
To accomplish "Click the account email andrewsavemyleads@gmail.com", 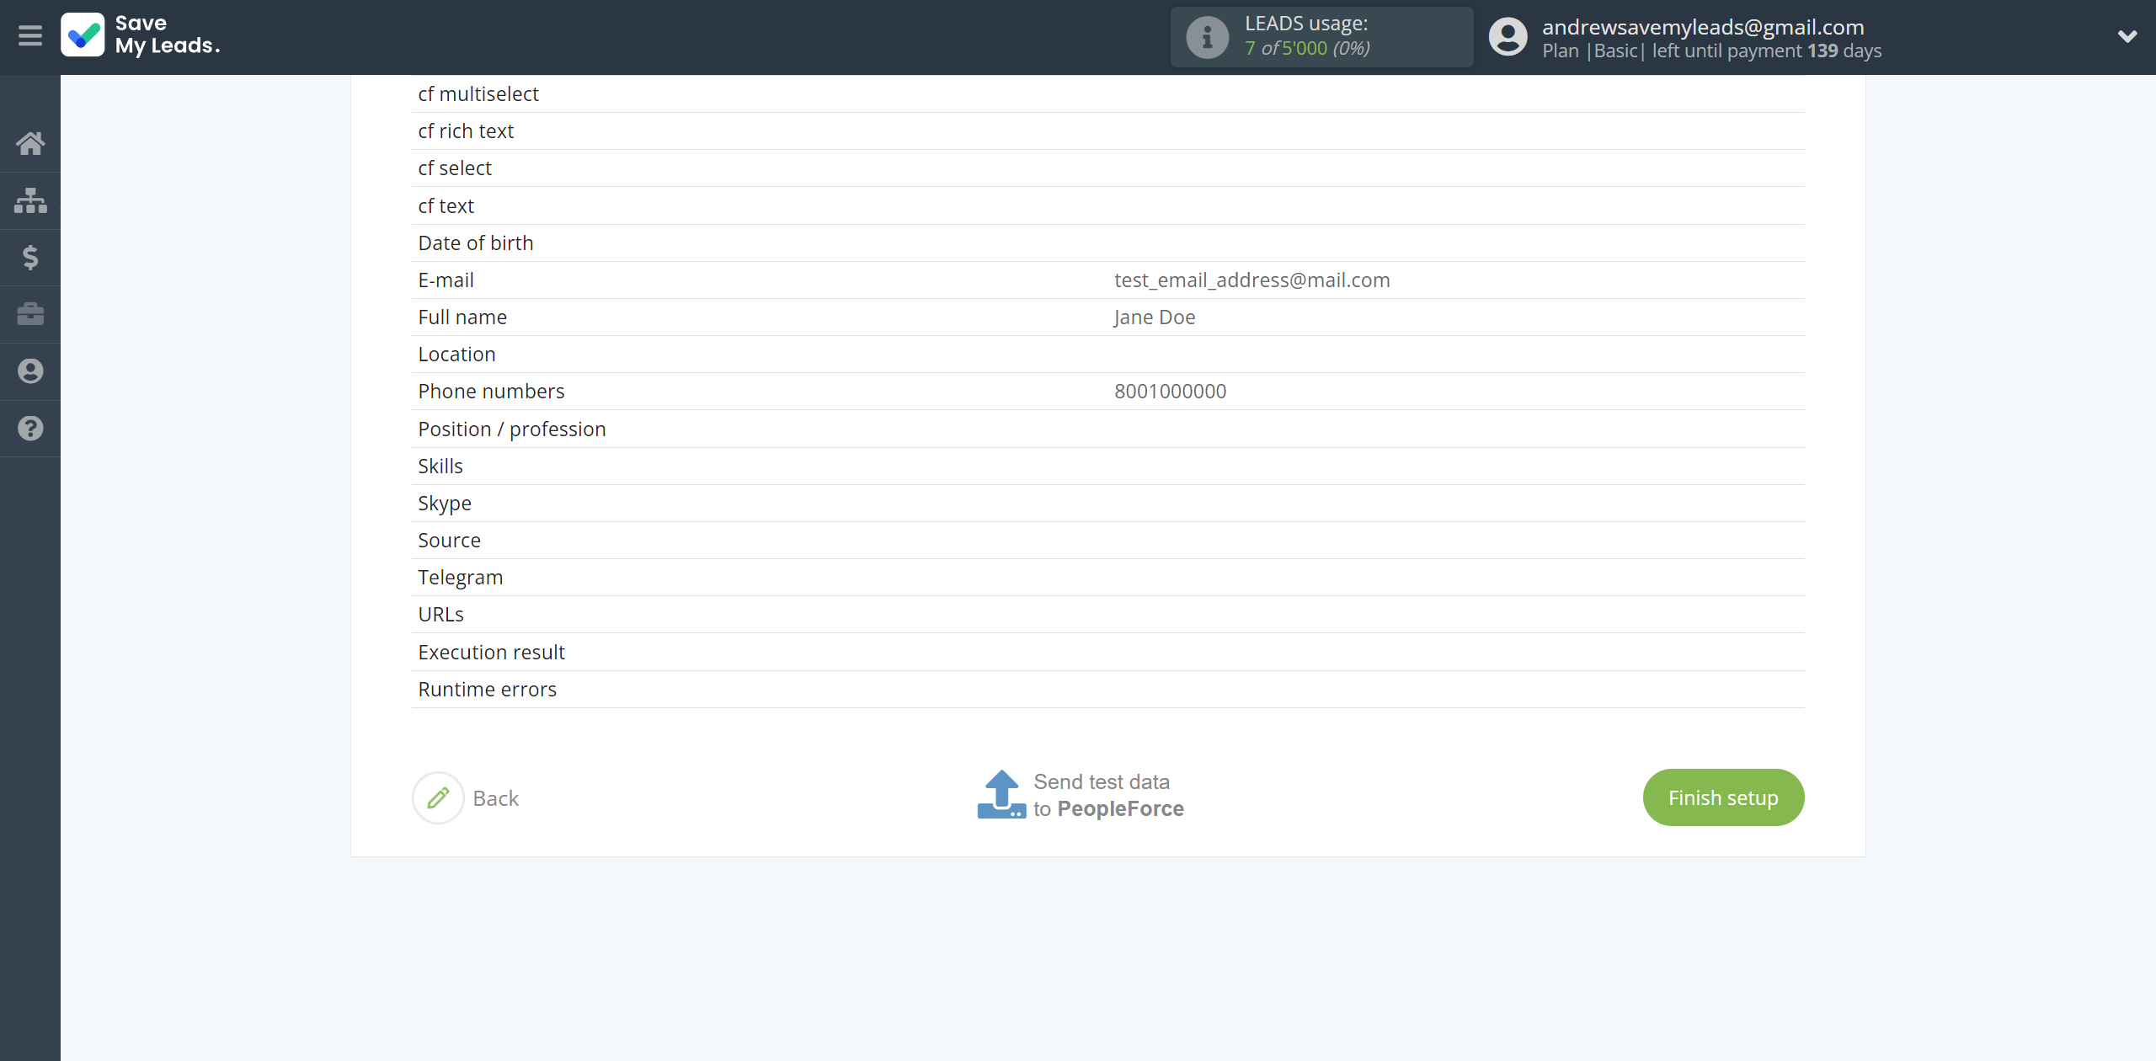I will pyautogui.click(x=1703, y=27).
